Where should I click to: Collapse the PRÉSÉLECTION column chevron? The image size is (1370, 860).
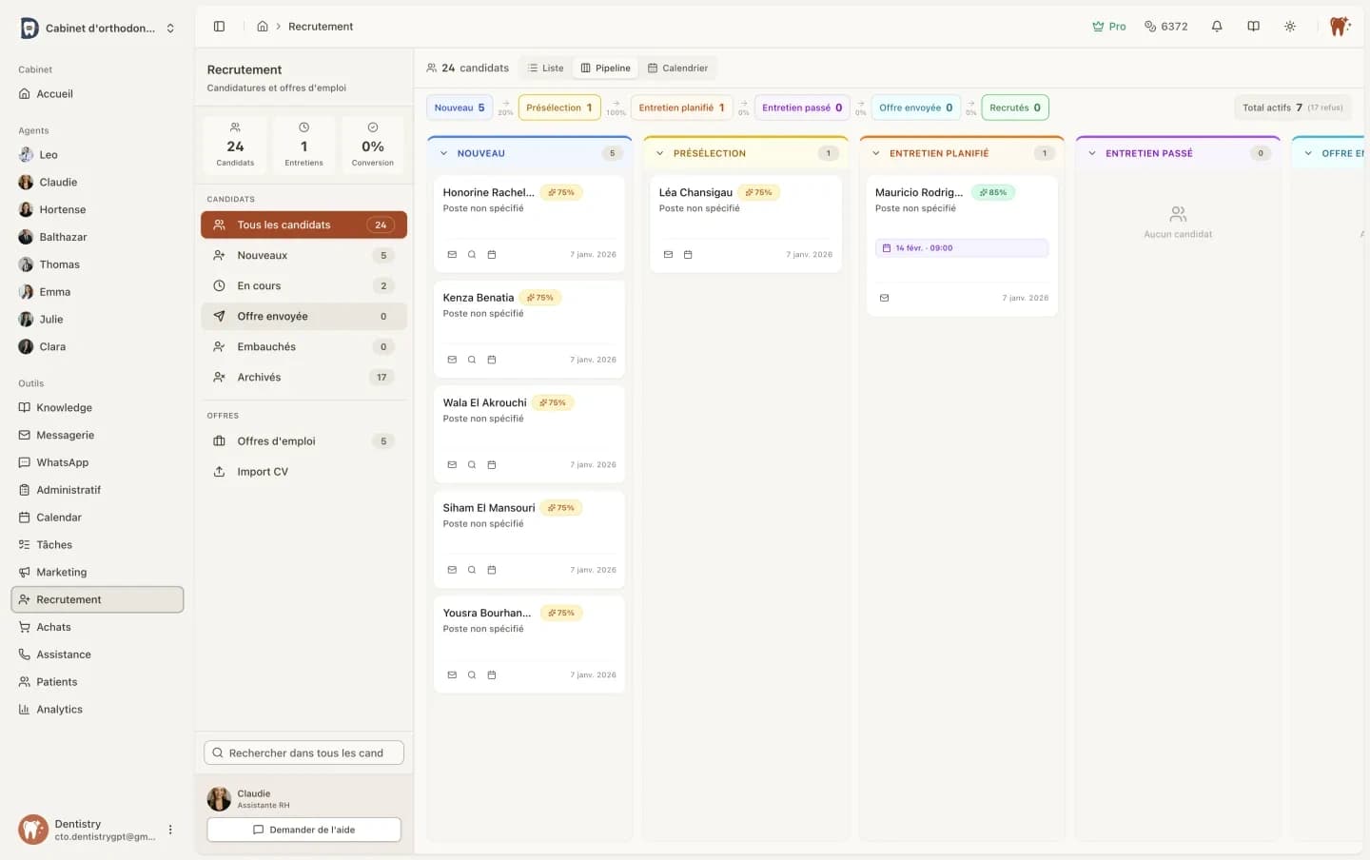click(660, 153)
